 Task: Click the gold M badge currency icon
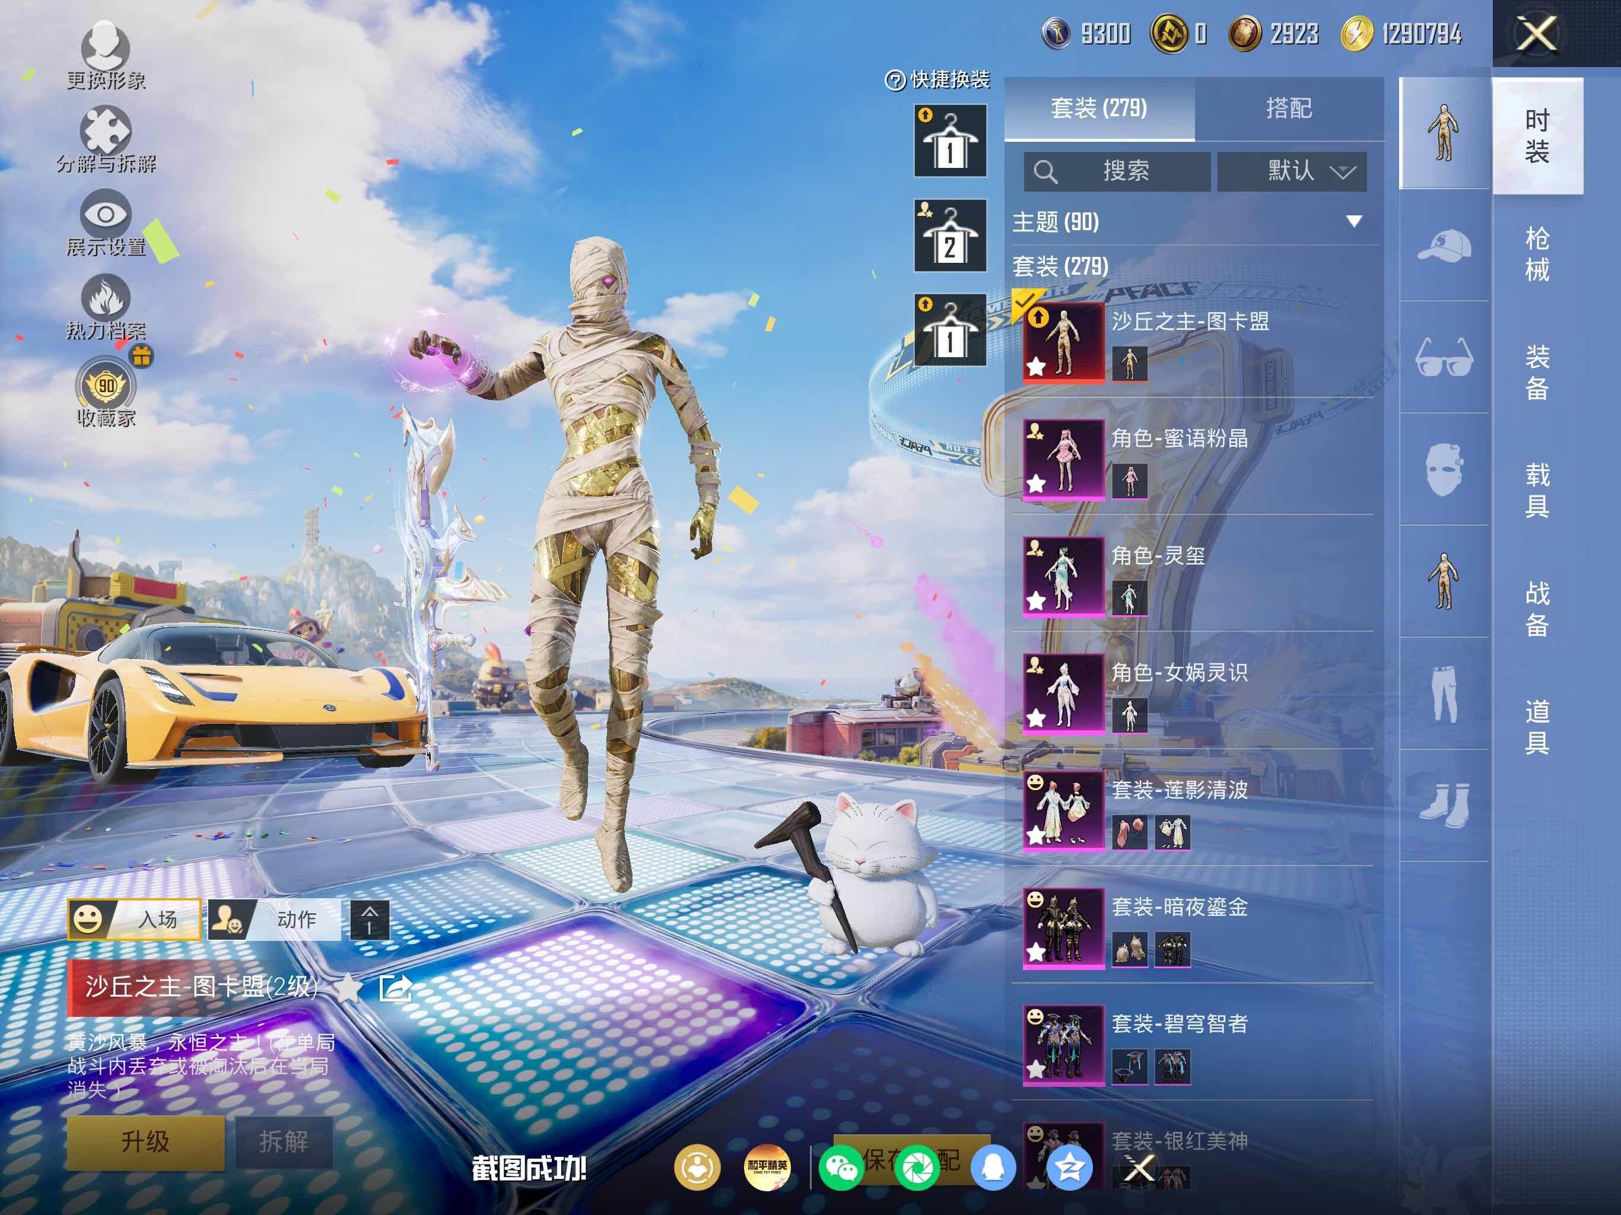[x=1169, y=34]
